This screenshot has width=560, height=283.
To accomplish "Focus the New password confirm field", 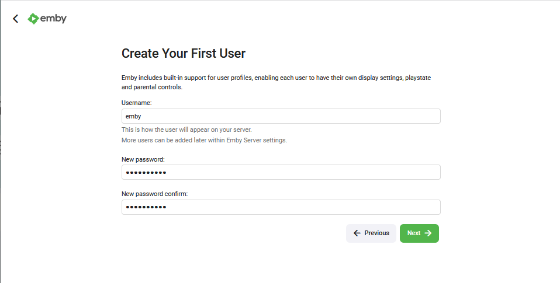I will [281, 207].
